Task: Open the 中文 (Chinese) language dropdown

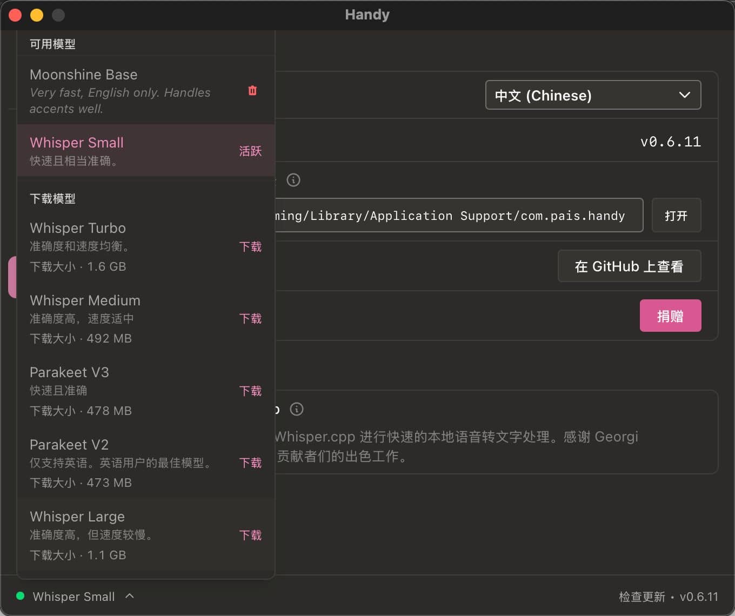Action: (593, 95)
